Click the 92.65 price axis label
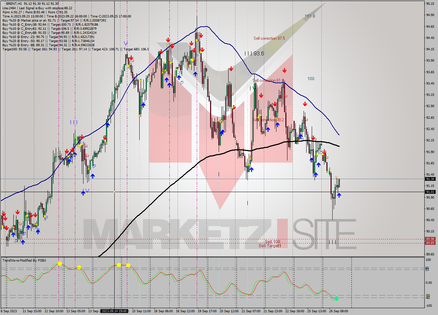The height and width of the screenshot is (315, 438). point(430,117)
